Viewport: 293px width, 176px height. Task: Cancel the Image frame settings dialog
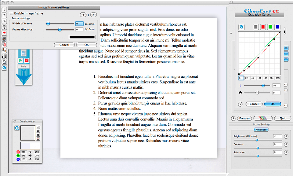coord(64,45)
